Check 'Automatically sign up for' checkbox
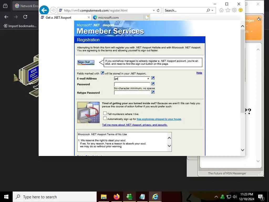 coord(105,118)
